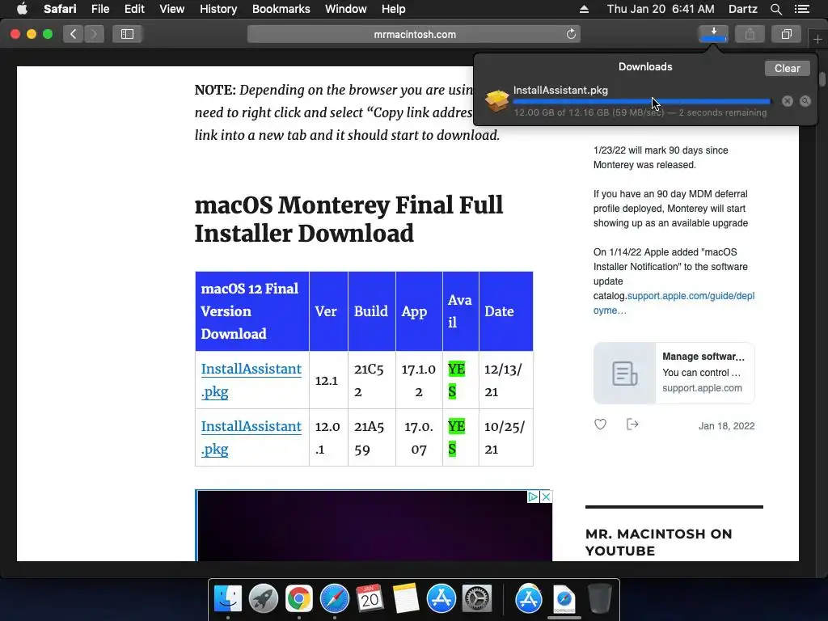
Task: Download the 12.0.1 InstallAssistant.pkg link
Action: (x=251, y=437)
